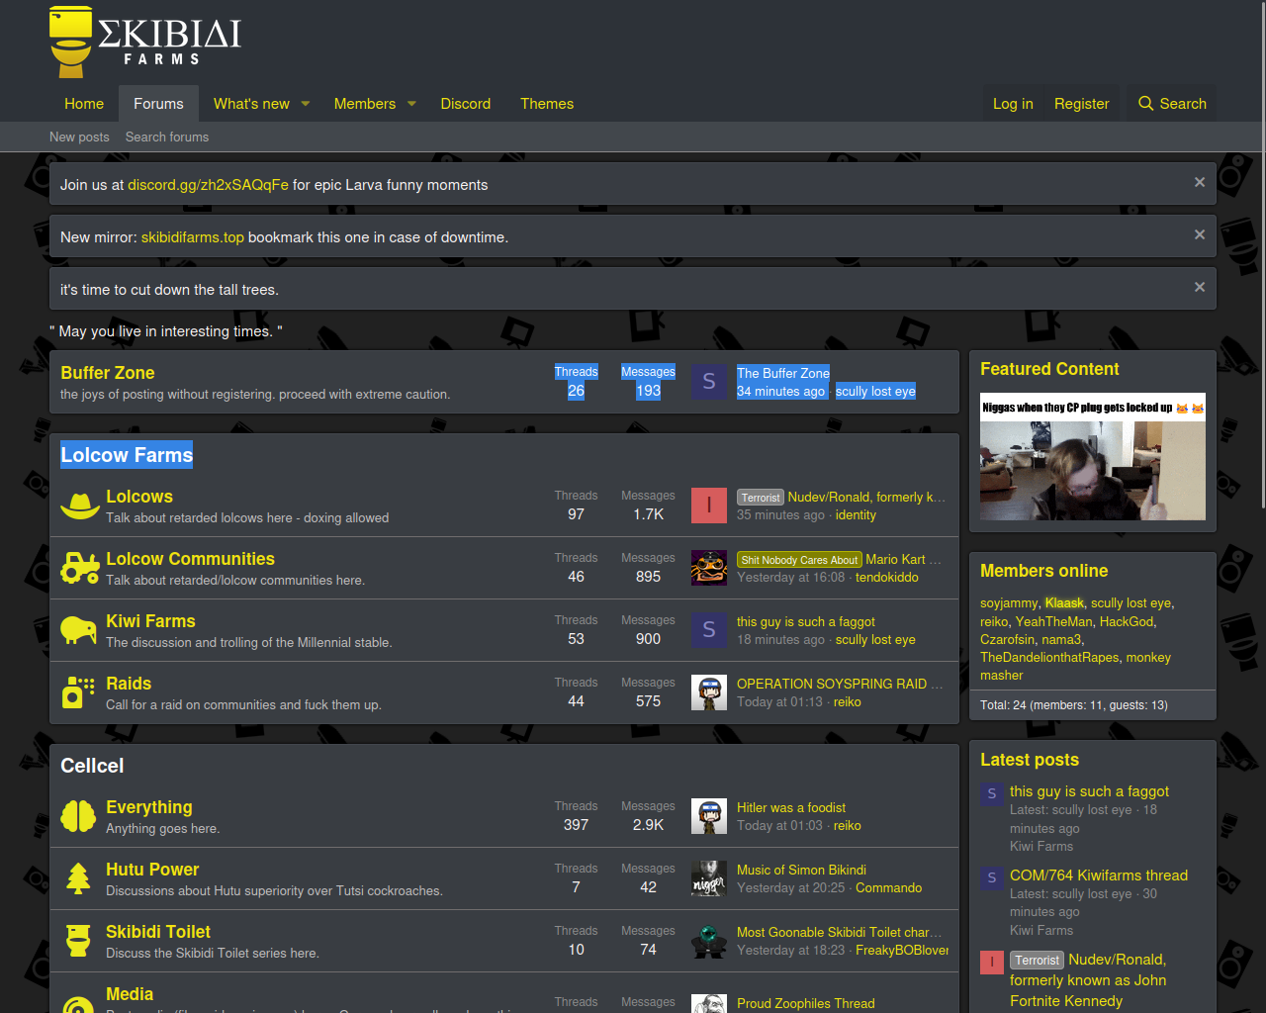This screenshot has height=1013, width=1266.
Task: Go to the Home tab
Action: [x=84, y=104]
